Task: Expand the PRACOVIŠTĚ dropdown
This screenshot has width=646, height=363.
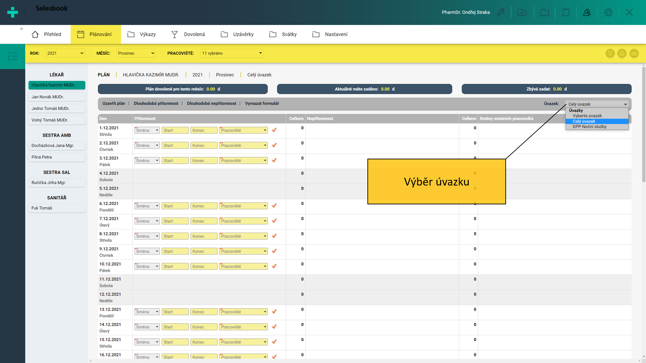Action: click(231, 53)
